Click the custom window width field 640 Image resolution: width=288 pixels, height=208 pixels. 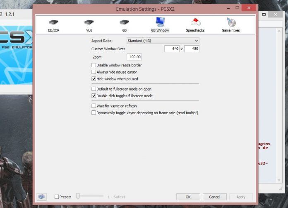pos(172,49)
